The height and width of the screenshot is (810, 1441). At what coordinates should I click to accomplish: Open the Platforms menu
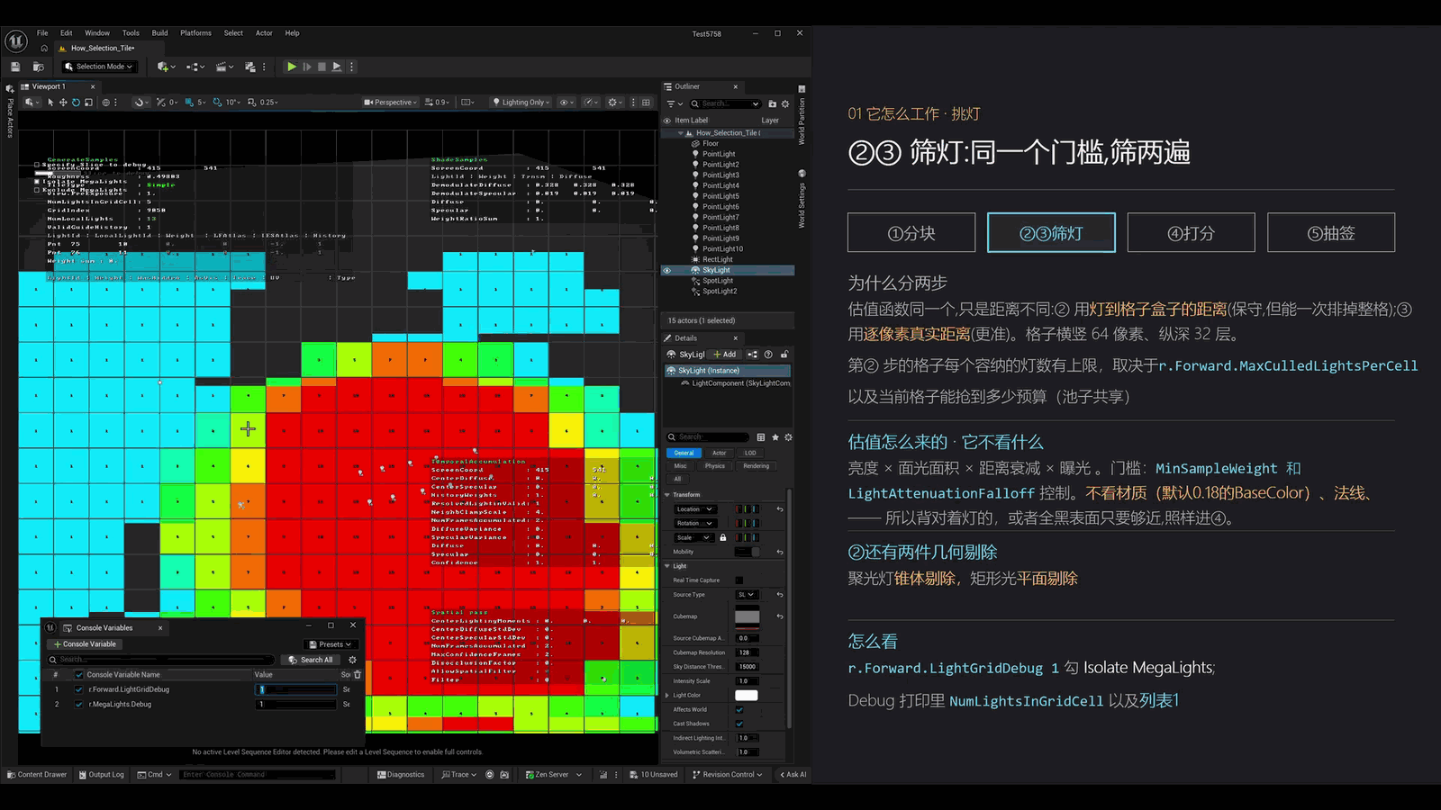pos(195,33)
